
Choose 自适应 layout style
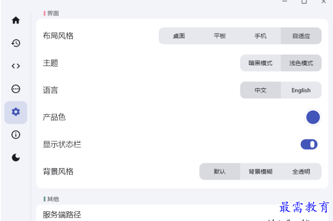coord(301,36)
